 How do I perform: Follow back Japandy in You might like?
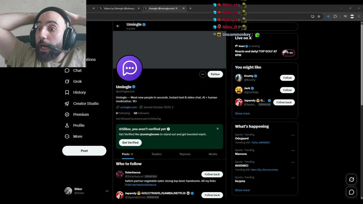(x=284, y=102)
